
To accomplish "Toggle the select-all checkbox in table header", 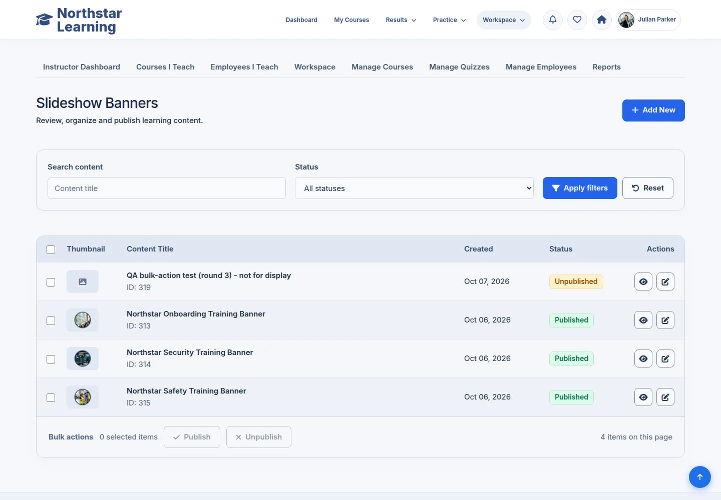I will pos(51,249).
